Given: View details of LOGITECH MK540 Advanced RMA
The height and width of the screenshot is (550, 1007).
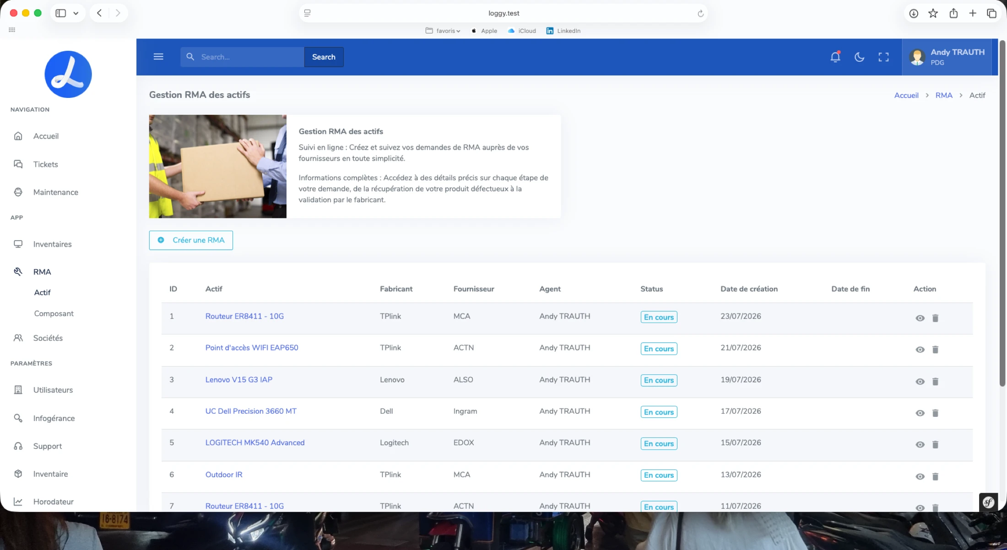Looking at the screenshot, I should (x=920, y=445).
